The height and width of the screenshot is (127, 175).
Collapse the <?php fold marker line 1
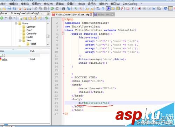point(63,19)
